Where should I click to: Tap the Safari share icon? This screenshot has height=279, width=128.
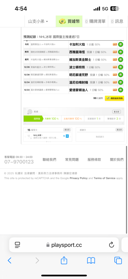(64, 260)
